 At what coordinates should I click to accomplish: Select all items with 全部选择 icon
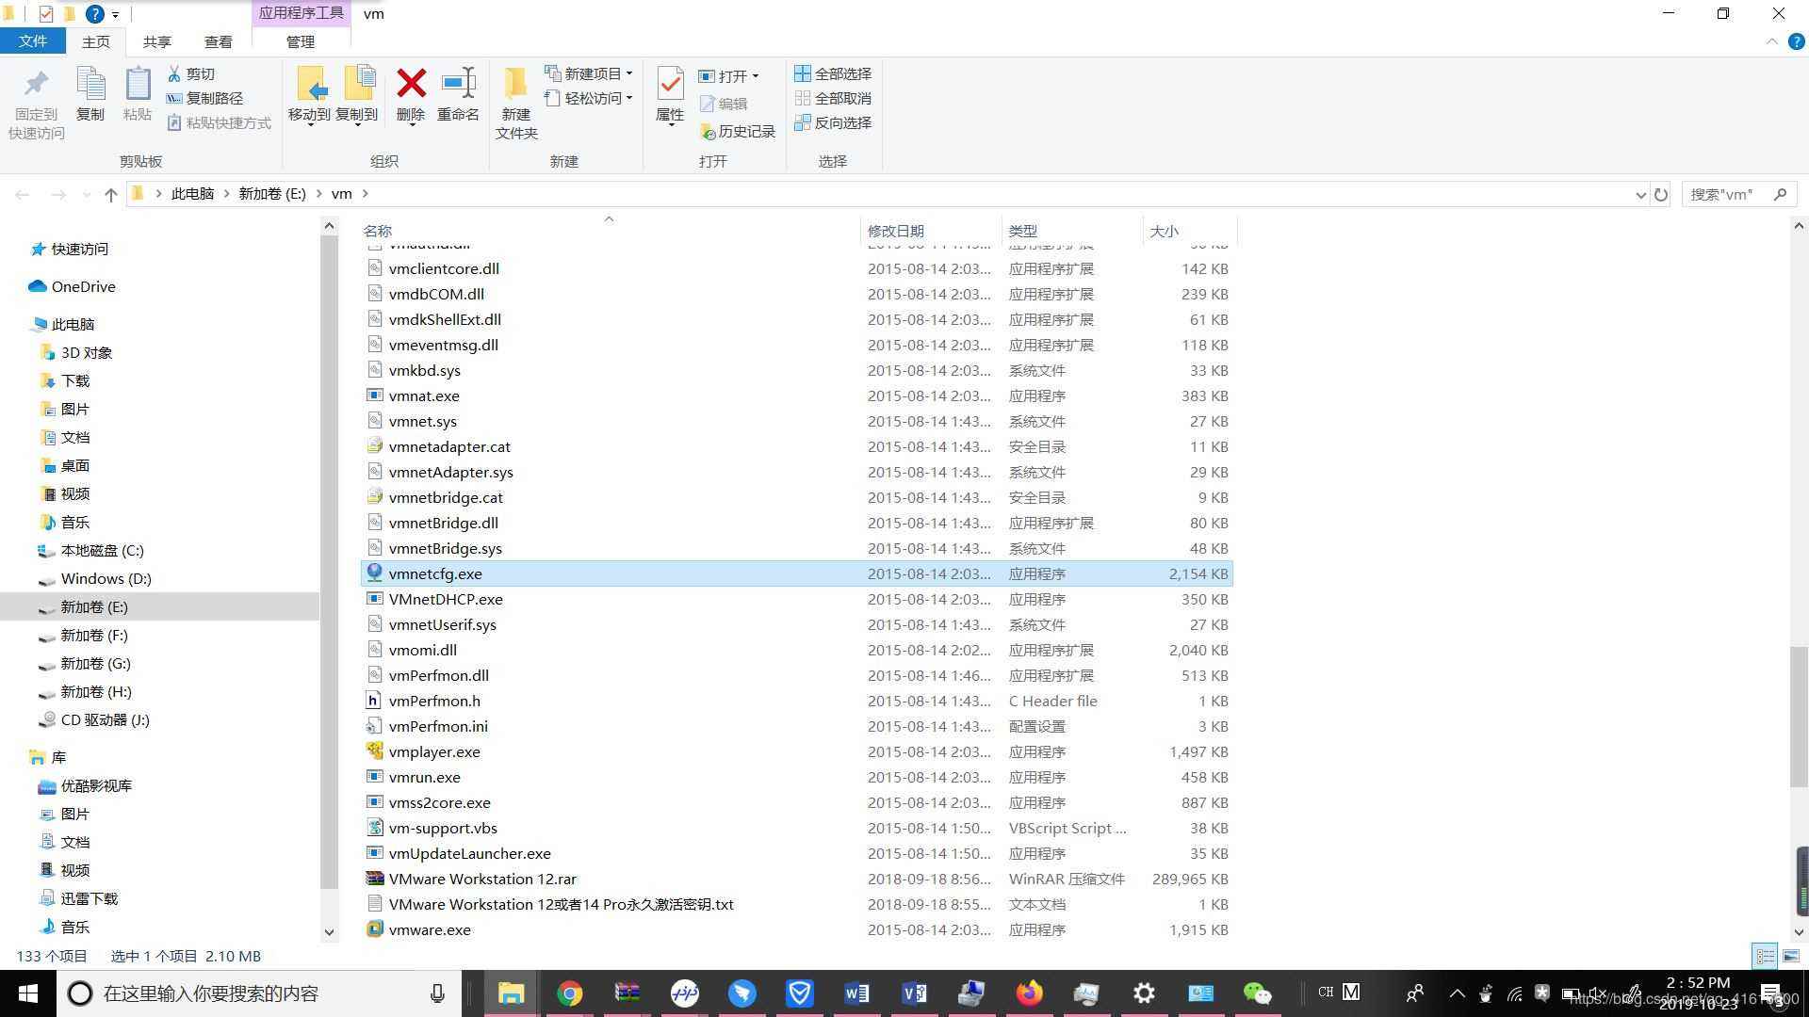(834, 73)
